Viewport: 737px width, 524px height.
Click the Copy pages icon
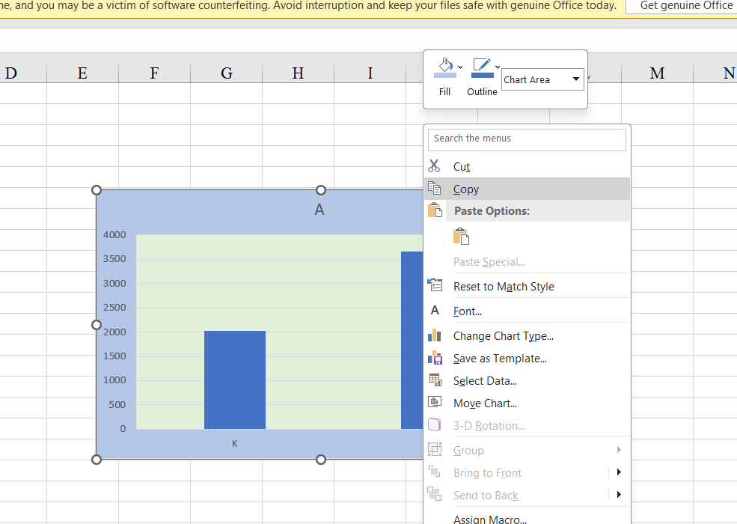pyautogui.click(x=434, y=188)
